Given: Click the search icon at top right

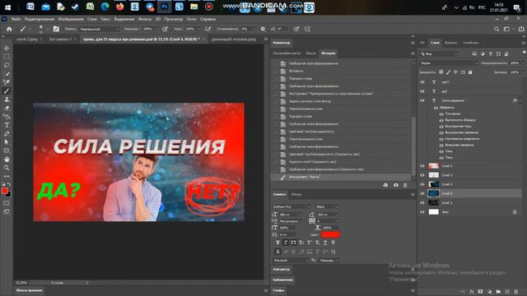Looking at the screenshot, I should tap(497, 30).
